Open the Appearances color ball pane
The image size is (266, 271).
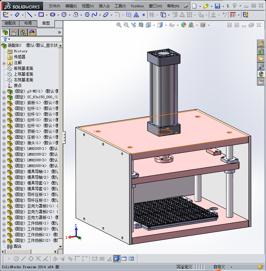point(261,74)
